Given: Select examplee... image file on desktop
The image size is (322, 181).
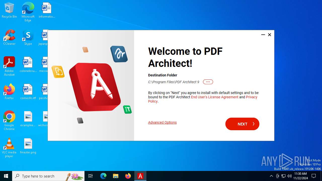Looking at the screenshot, I should click(x=28, y=119).
